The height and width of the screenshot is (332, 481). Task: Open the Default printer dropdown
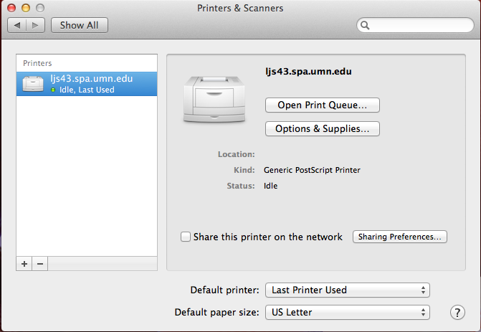[x=347, y=290]
